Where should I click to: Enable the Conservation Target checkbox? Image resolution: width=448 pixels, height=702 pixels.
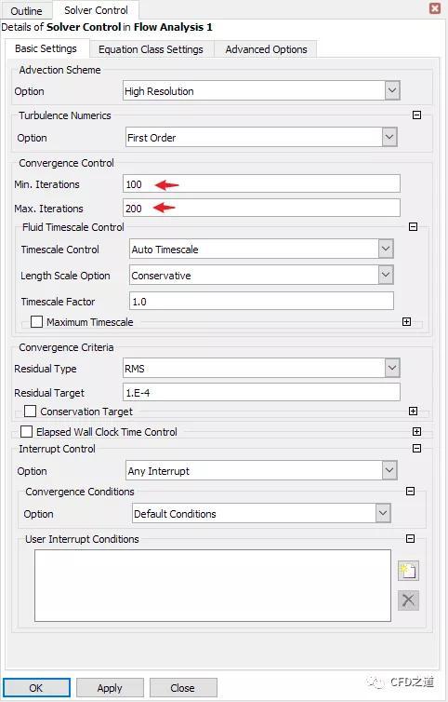pos(30,411)
